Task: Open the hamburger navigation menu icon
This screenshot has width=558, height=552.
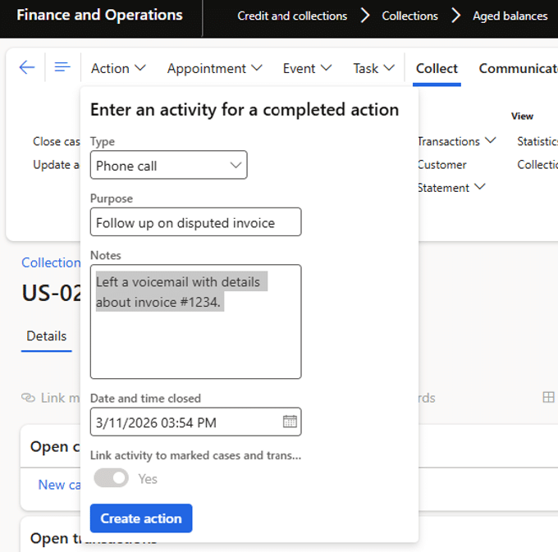Action: (62, 68)
